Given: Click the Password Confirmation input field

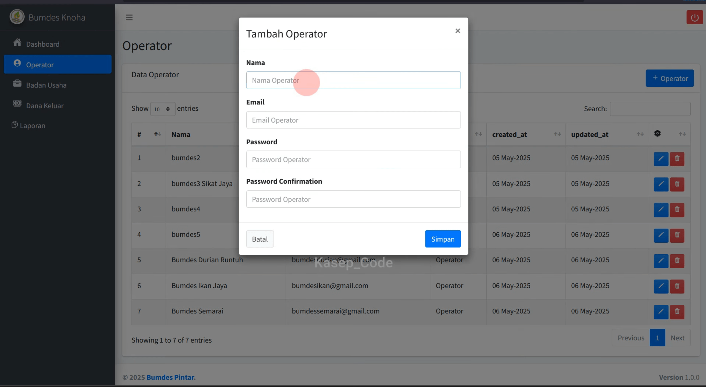Looking at the screenshot, I should click(353, 199).
